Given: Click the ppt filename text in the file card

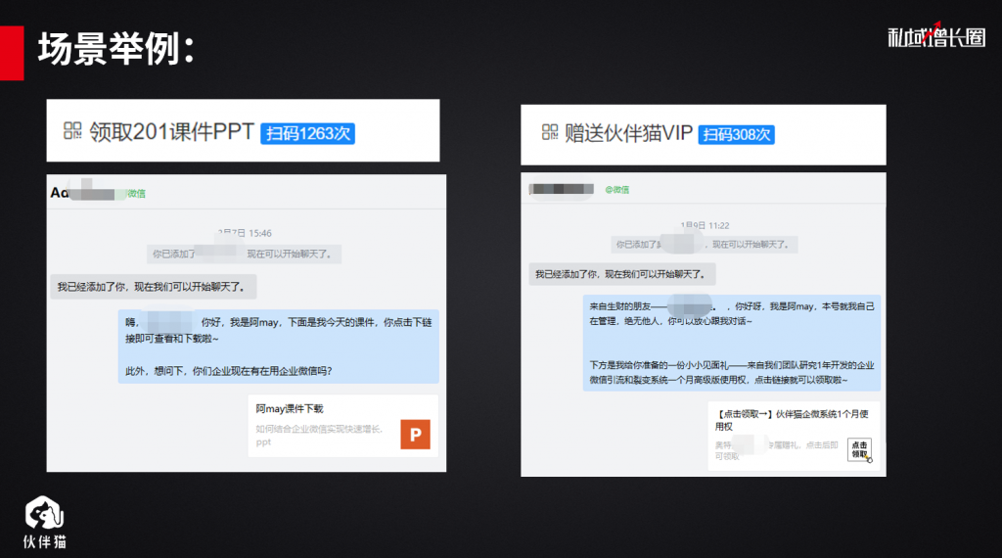Looking at the screenshot, I should 319,435.
